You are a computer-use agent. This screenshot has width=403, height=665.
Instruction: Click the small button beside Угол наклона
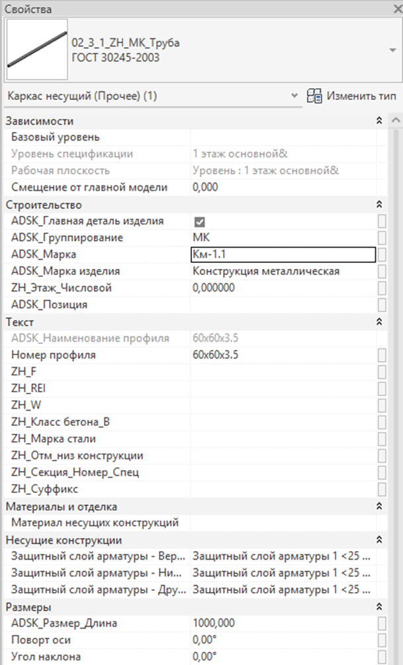(x=382, y=657)
